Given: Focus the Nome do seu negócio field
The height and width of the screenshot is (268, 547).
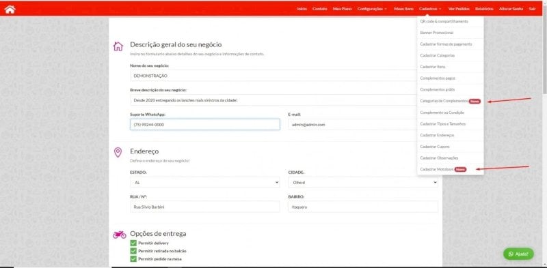Looking at the screenshot, I should click(x=273, y=76).
